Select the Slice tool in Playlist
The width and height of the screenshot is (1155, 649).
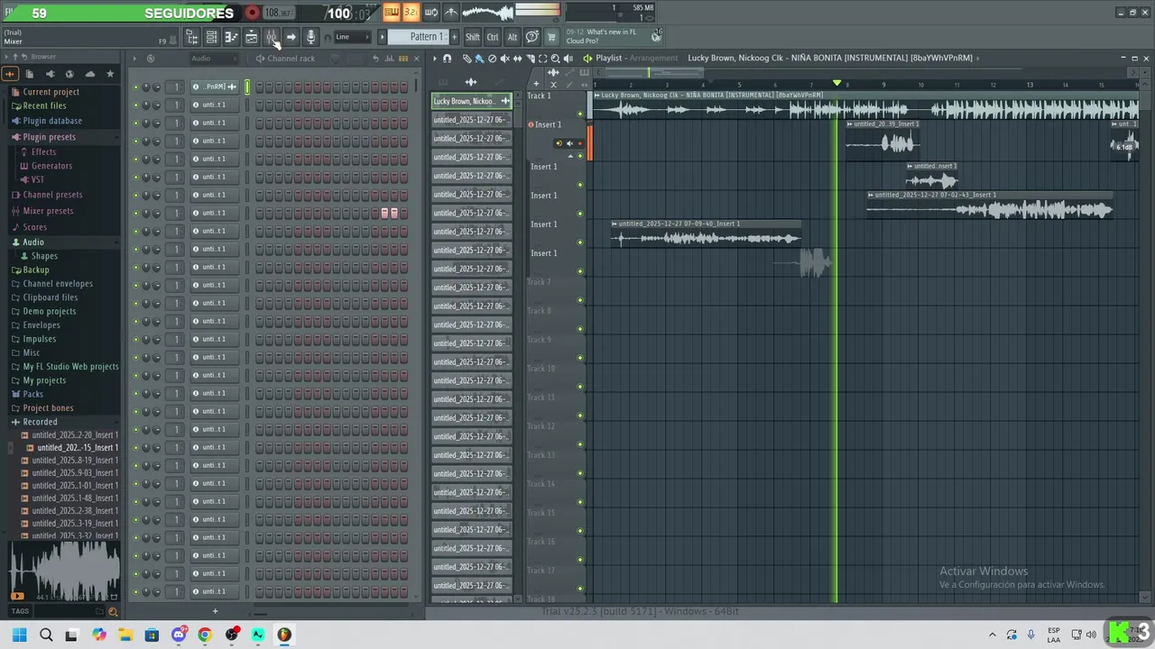click(x=530, y=59)
